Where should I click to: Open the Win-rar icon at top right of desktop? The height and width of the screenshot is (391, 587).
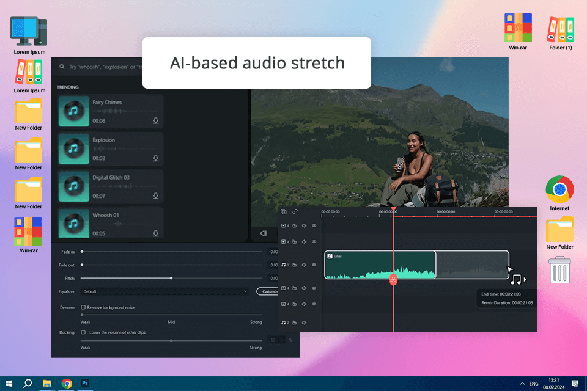point(518,32)
